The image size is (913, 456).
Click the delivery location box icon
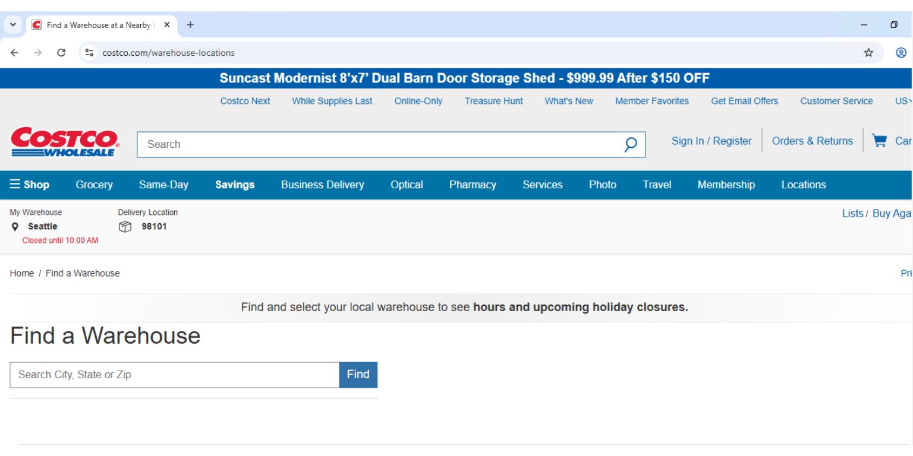[125, 227]
